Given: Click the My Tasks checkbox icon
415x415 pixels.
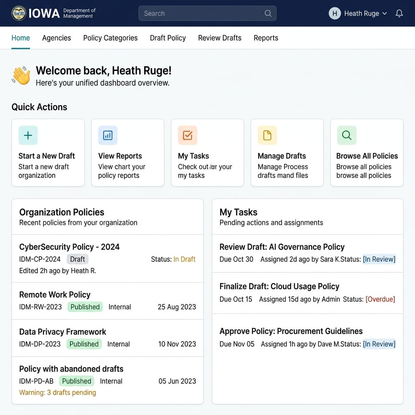Looking at the screenshot, I should [187, 135].
